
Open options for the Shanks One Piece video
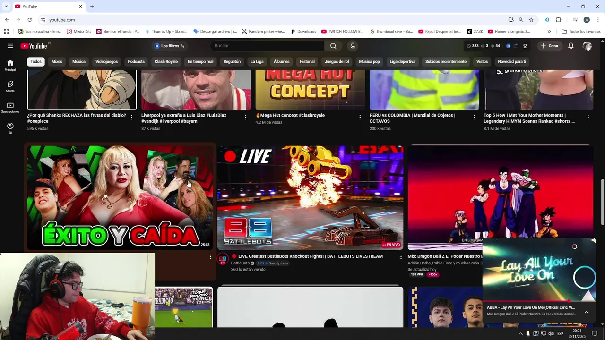click(x=131, y=117)
